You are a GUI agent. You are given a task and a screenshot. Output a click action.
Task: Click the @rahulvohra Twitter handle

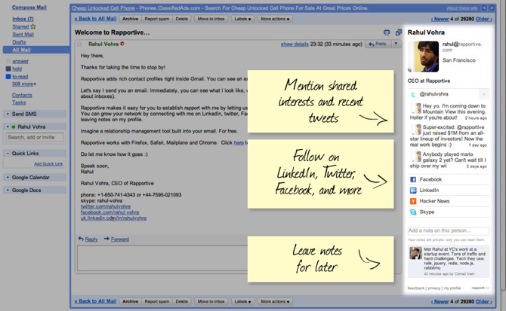(x=433, y=94)
